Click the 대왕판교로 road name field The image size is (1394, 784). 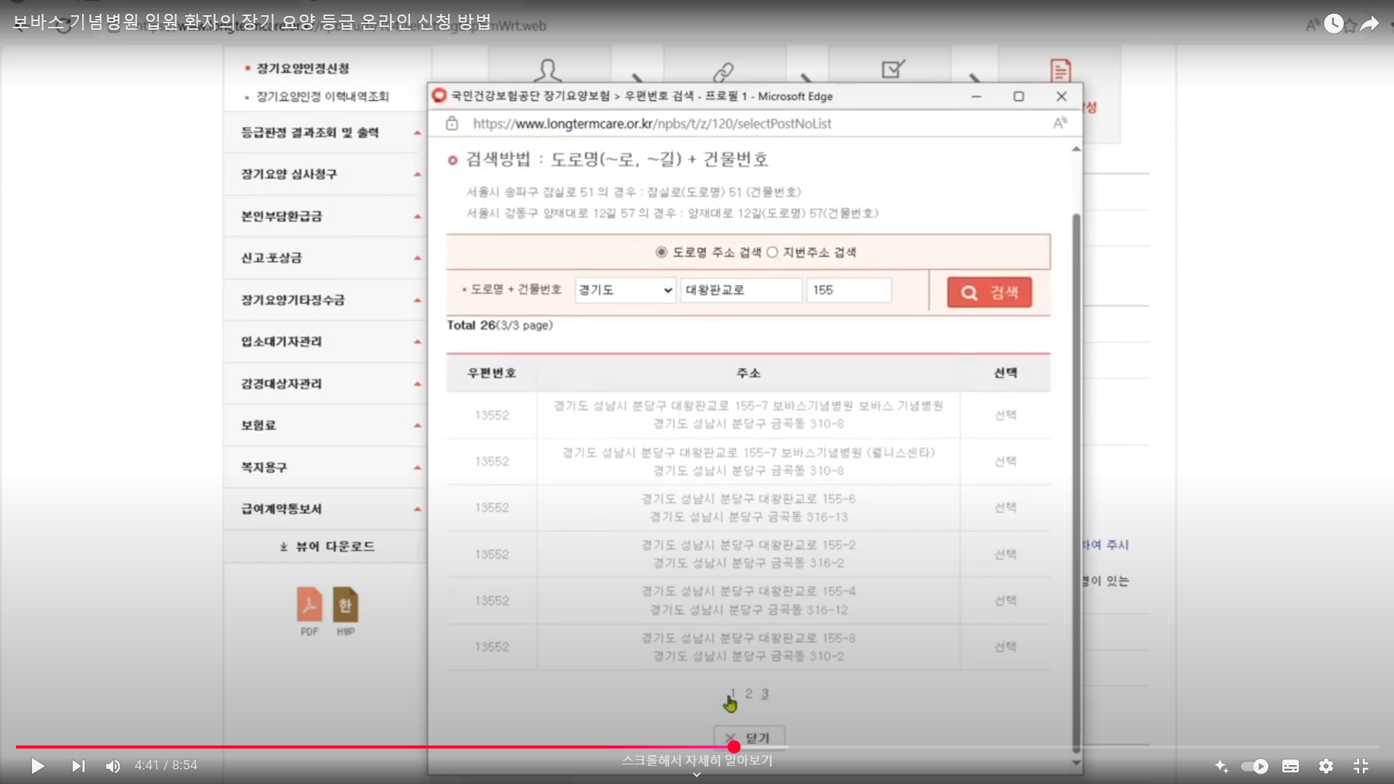[741, 290]
